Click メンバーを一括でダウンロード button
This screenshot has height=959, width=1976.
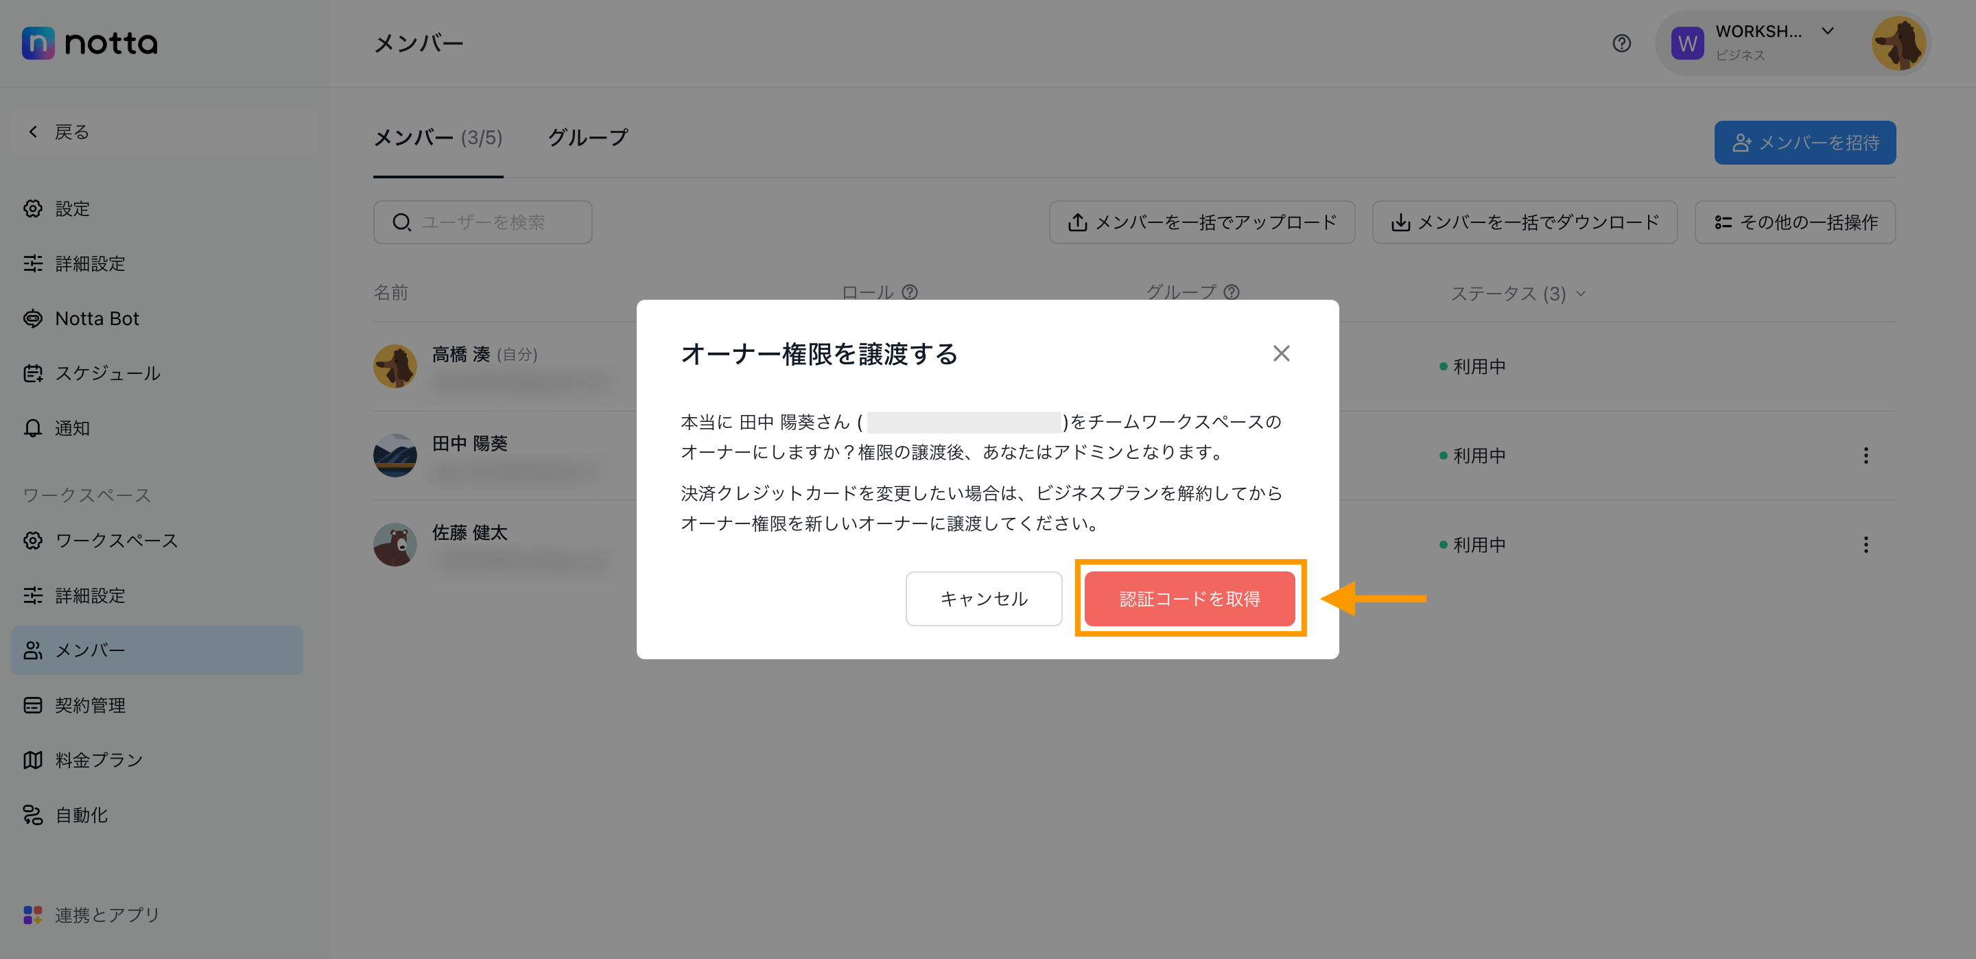click(x=1525, y=222)
